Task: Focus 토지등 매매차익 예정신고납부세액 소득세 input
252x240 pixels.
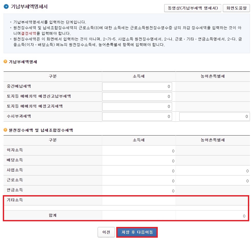Action: 137,97
